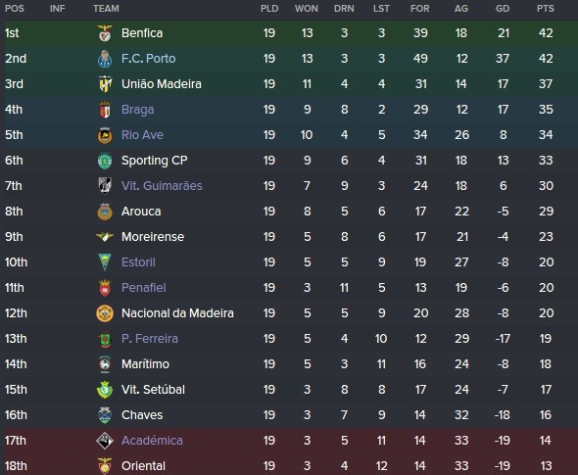Click the TEAM column header

coord(106,9)
